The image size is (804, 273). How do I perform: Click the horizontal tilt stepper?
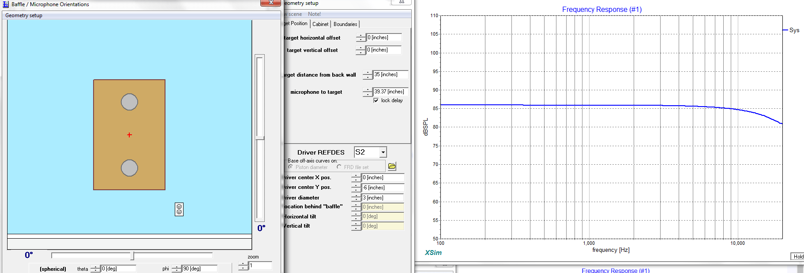(x=356, y=216)
